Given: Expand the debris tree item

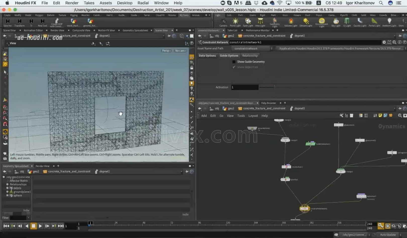Looking at the screenshot, I should click(7, 188).
